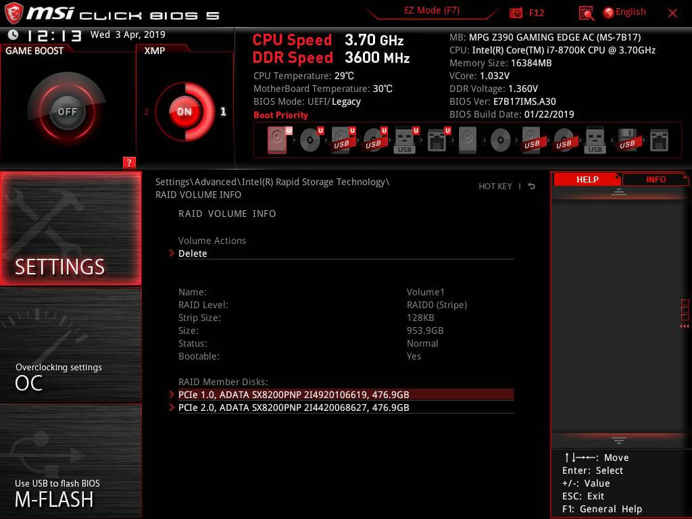Click the breadcrumb path Settings\Advanced\Intel(R) Rapid Storage Technology

(x=272, y=182)
